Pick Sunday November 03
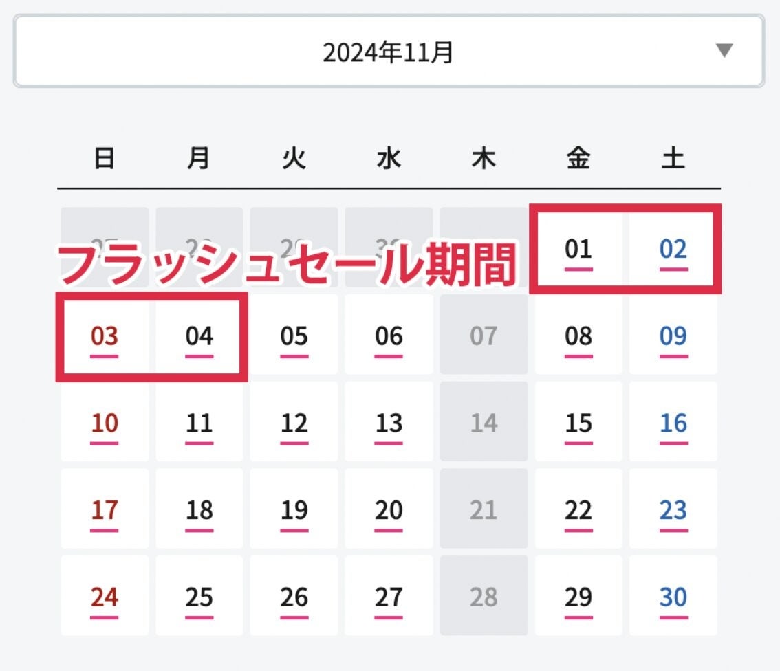Image resolution: width=780 pixels, height=671 pixels. click(105, 336)
